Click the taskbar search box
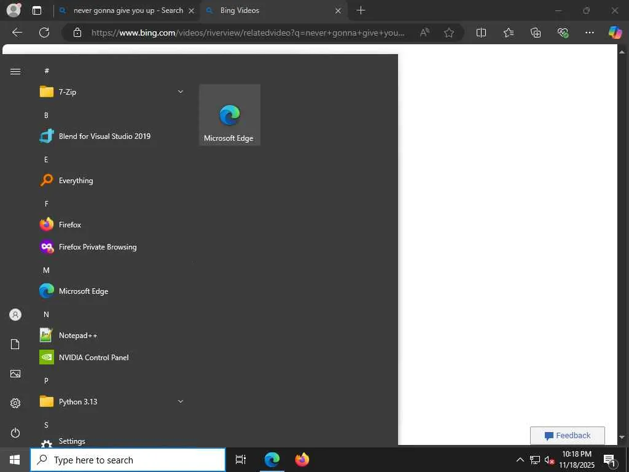Viewport: 629px width, 472px height. coord(128,460)
